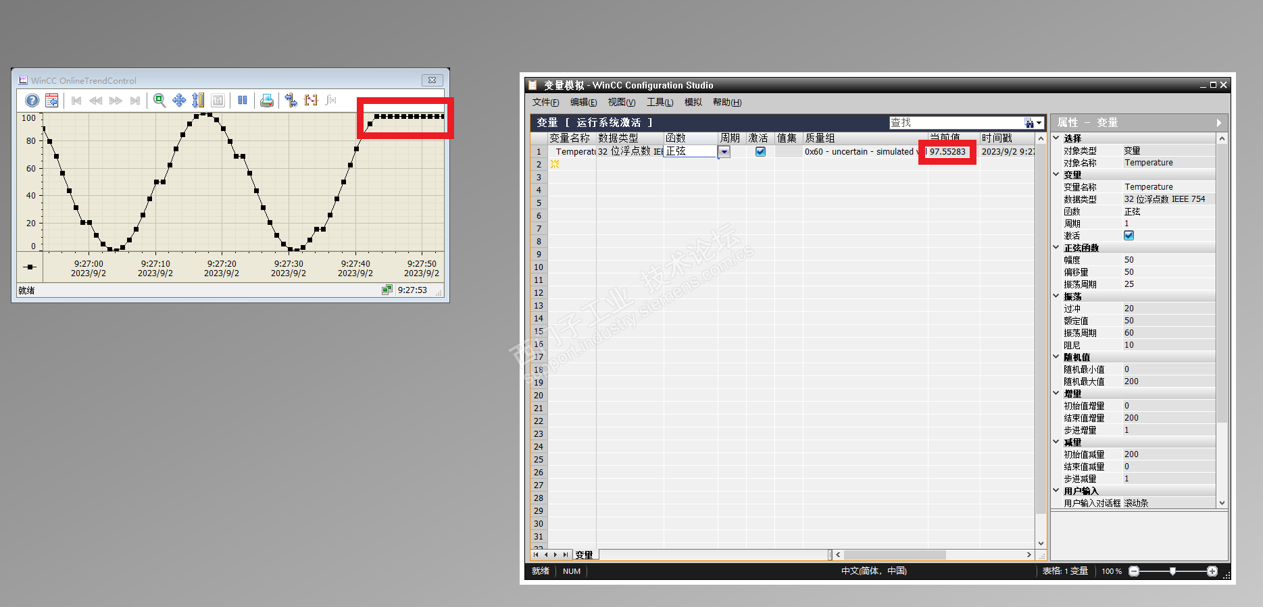Go to previous sheet tab arrow
Viewport: 1263px width, 607px height.
tap(546, 555)
